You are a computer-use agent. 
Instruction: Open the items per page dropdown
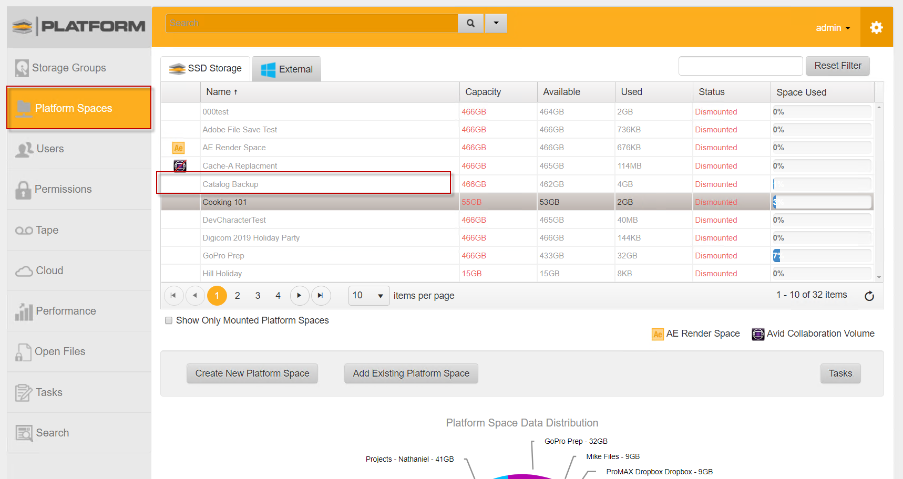point(369,296)
